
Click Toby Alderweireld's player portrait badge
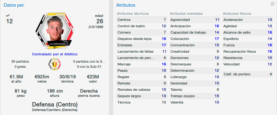55,31
